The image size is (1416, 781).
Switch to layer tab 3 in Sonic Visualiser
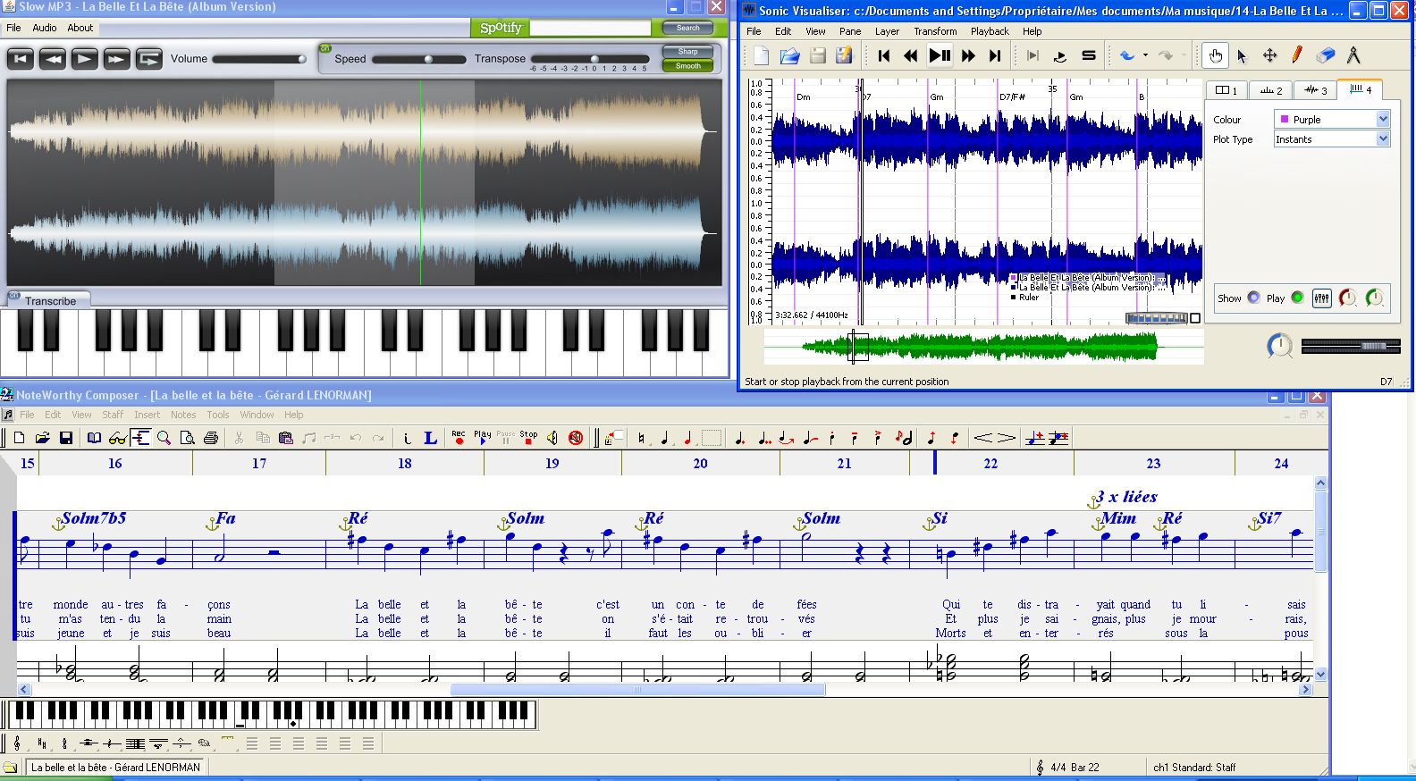coord(1315,90)
